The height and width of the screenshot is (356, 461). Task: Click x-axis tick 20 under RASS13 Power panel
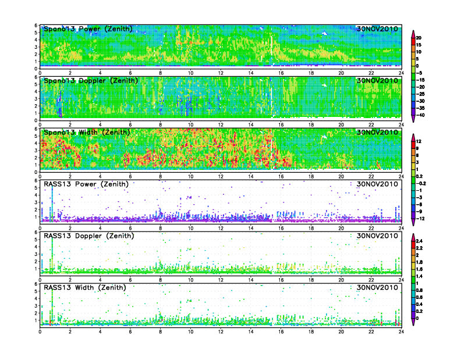click(x=341, y=228)
